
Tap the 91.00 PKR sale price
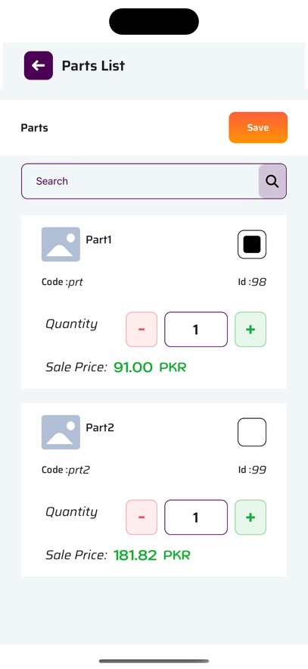150,367
